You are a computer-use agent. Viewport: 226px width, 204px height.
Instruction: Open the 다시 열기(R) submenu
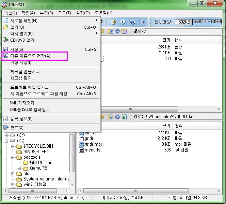pyautogui.click(x=51, y=34)
